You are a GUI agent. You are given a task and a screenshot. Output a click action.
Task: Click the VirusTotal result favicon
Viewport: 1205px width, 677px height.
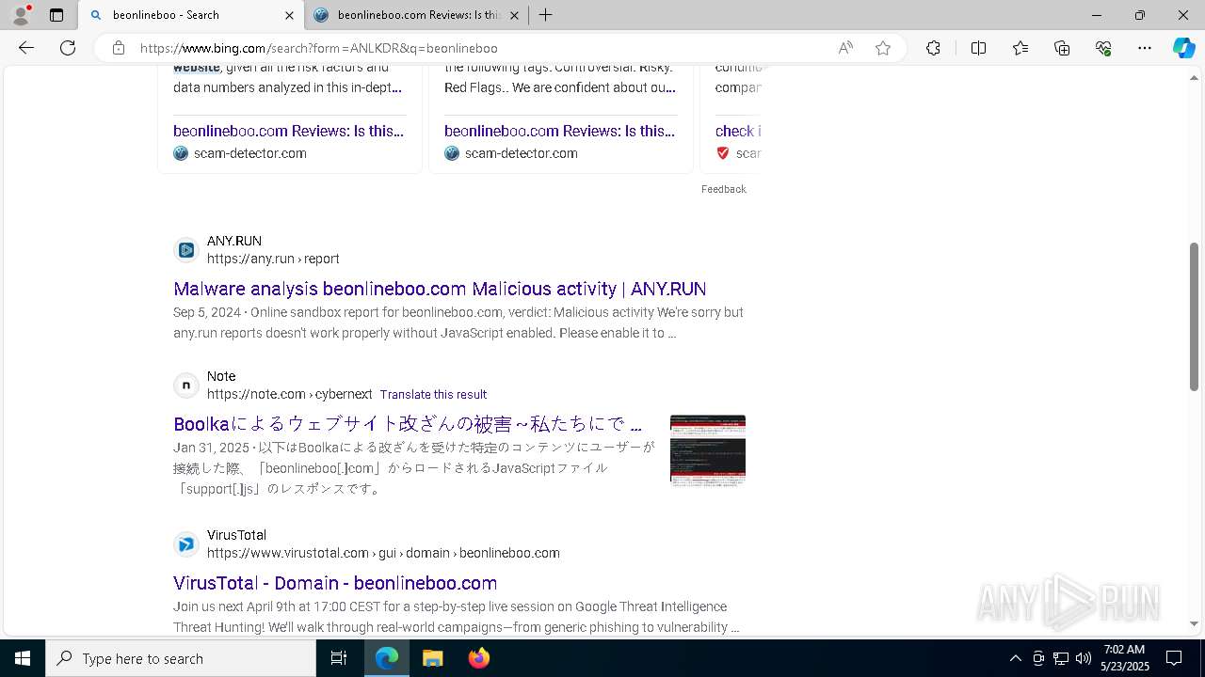pyautogui.click(x=186, y=544)
